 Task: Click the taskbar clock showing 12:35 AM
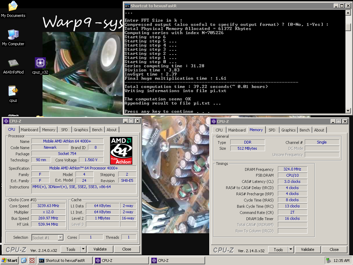click(341, 261)
